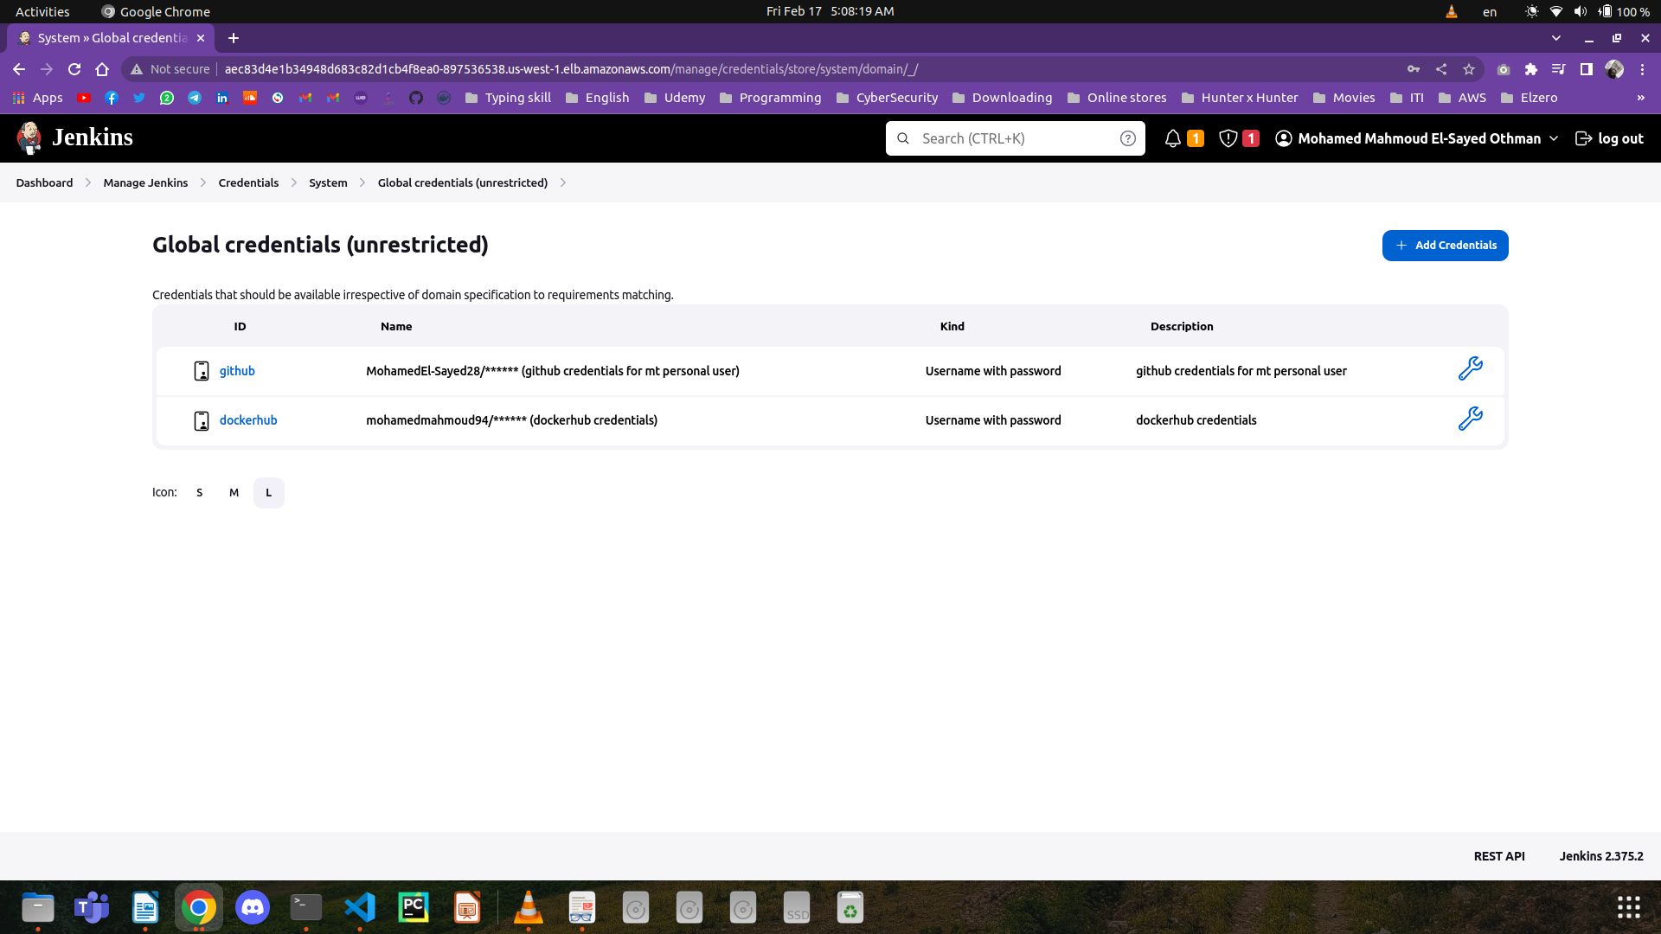Select the Jenkins head logo to go home
Image resolution: width=1661 pixels, height=934 pixels.
point(29,138)
